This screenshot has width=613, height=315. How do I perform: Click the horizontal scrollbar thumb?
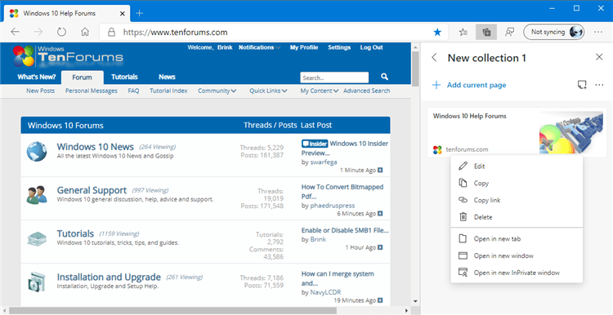tap(172, 311)
